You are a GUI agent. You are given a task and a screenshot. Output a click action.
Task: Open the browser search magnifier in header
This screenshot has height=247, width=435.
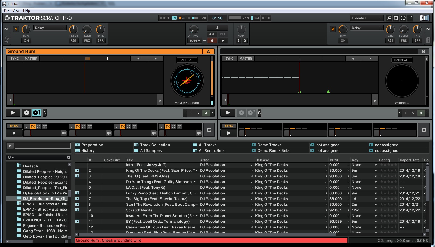point(389,18)
